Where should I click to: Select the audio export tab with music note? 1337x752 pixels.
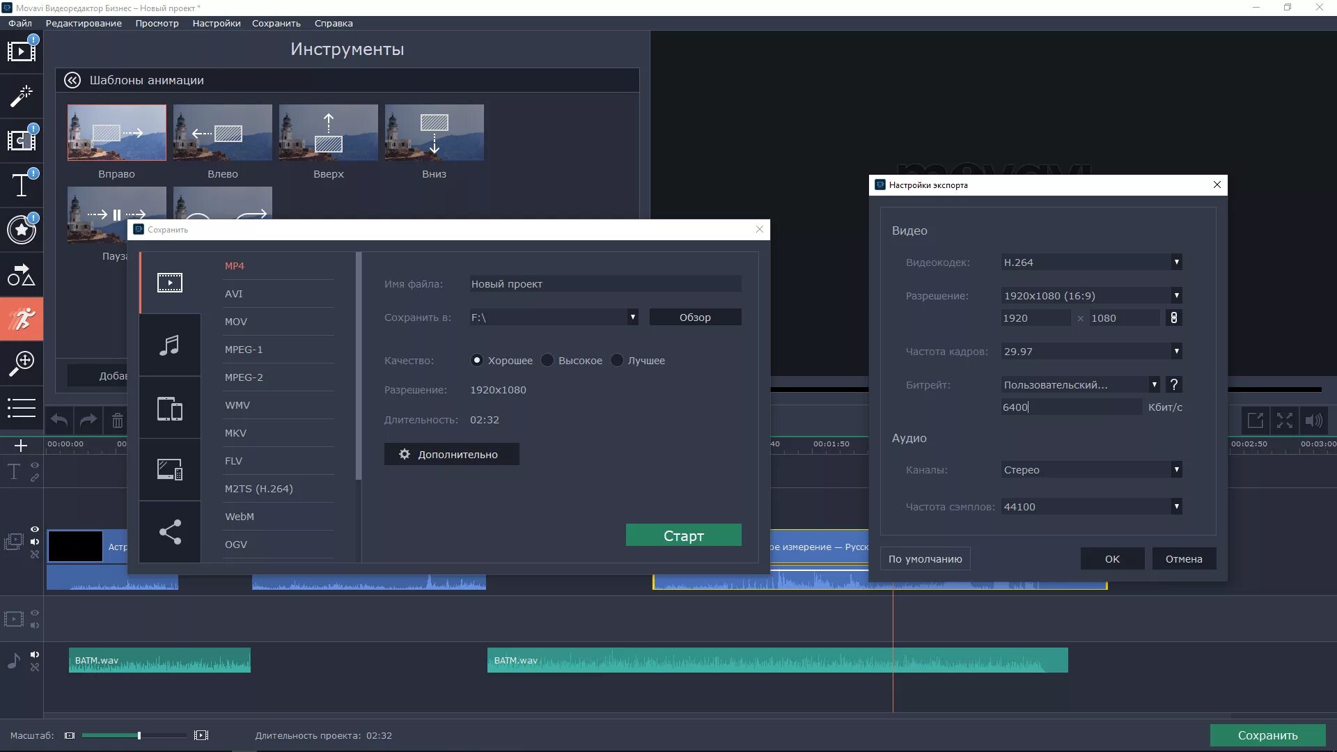click(x=169, y=345)
